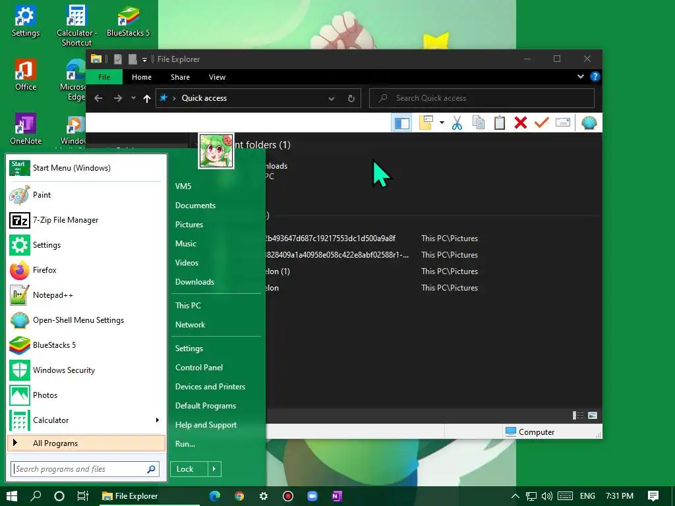The image size is (675, 506).
Task: Open Chrome from the taskbar
Action: click(x=239, y=496)
